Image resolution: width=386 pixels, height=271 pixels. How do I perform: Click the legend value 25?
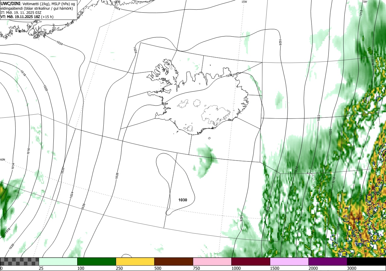coord(41,268)
